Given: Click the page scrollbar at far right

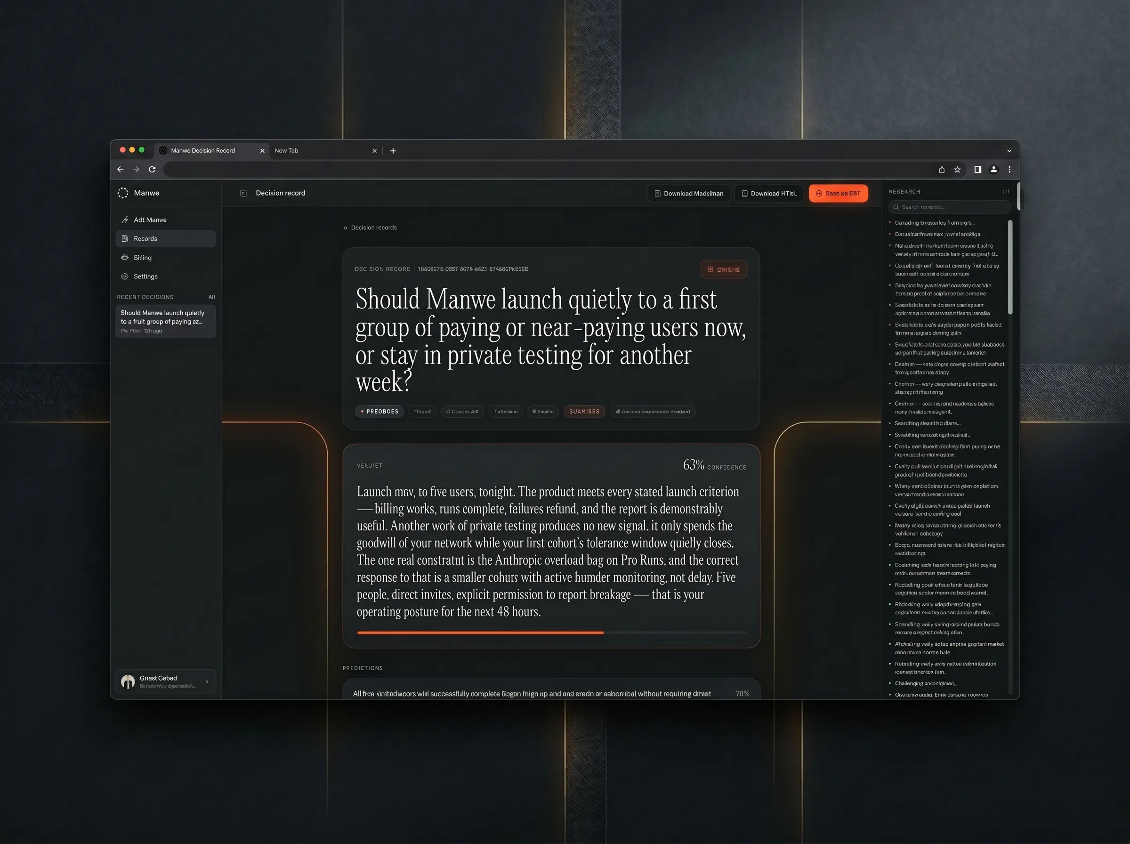Looking at the screenshot, I should (1018, 196).
